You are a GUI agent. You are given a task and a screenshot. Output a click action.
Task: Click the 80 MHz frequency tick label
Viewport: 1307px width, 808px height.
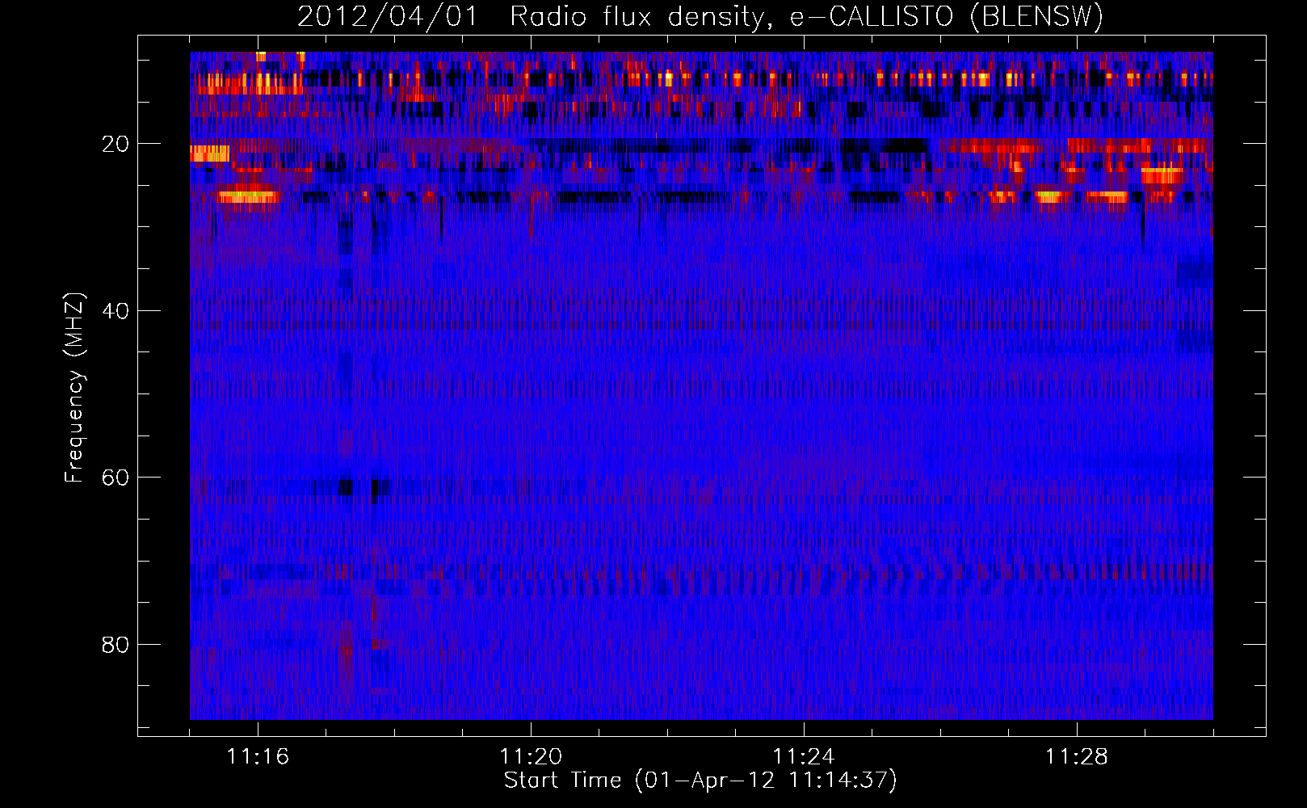(116, 646)
